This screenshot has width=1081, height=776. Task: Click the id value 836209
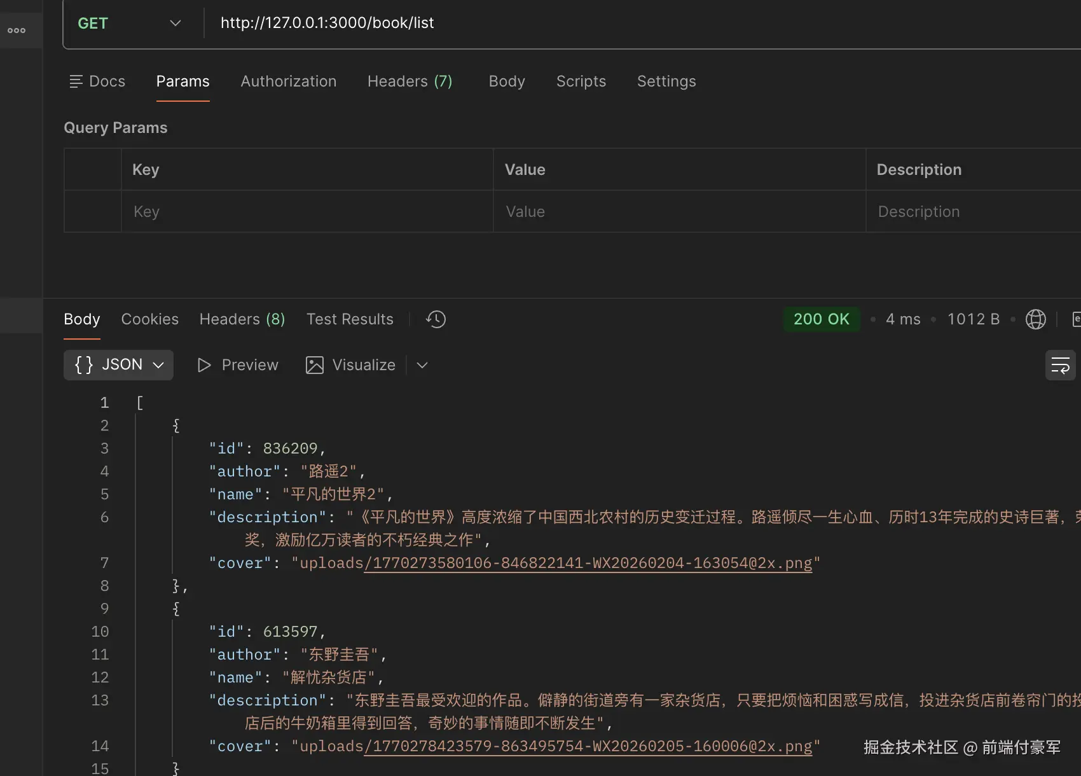pyautogui.click(x=290, y=449)
